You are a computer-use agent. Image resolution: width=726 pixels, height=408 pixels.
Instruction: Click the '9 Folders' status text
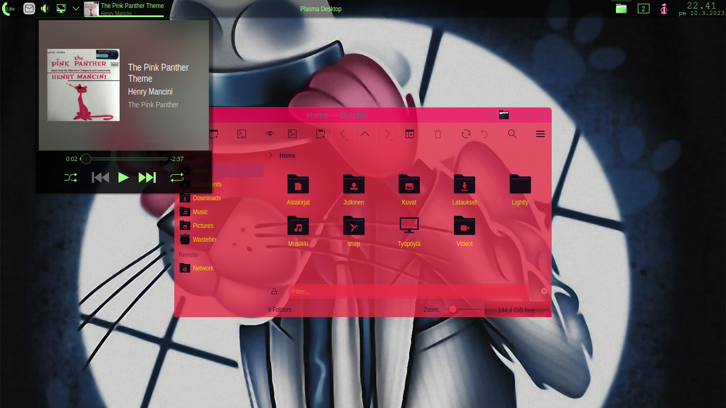click(x=280, y=310)
